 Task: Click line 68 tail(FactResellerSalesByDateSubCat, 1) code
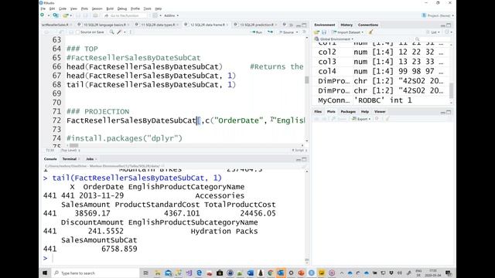coord(151,84)
